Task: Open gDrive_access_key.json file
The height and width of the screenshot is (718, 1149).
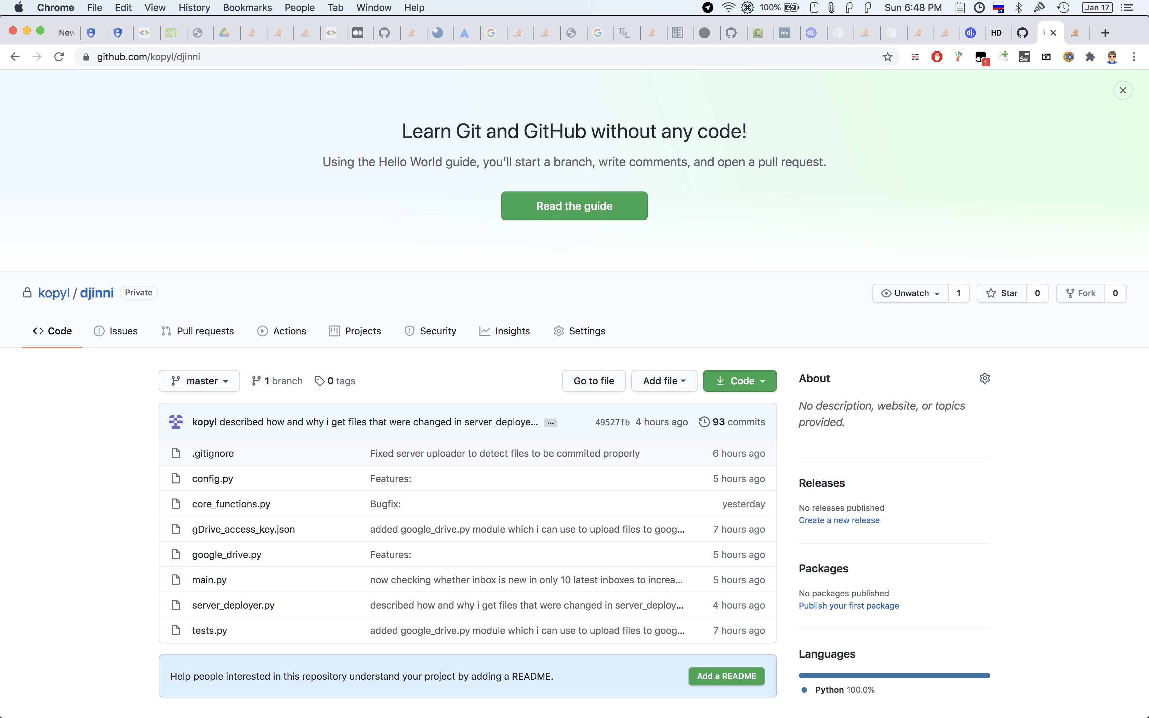Action: point(243,529)
